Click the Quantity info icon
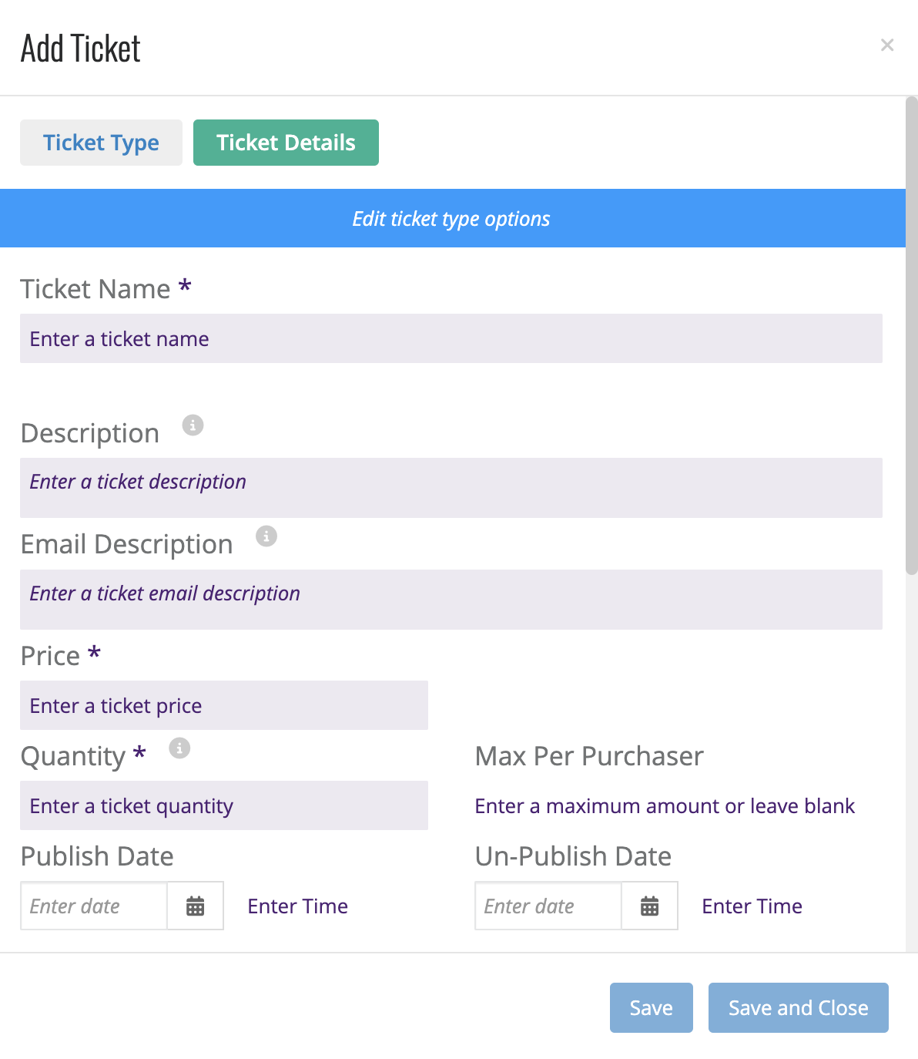 tap(179, 748)
